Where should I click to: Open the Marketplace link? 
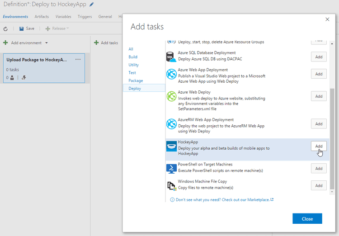[225, 200]
